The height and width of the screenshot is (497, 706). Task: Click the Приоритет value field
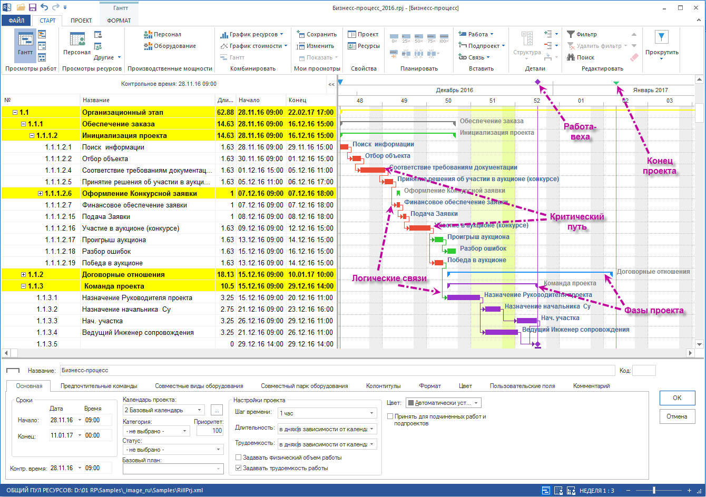(x=210, y=431)
